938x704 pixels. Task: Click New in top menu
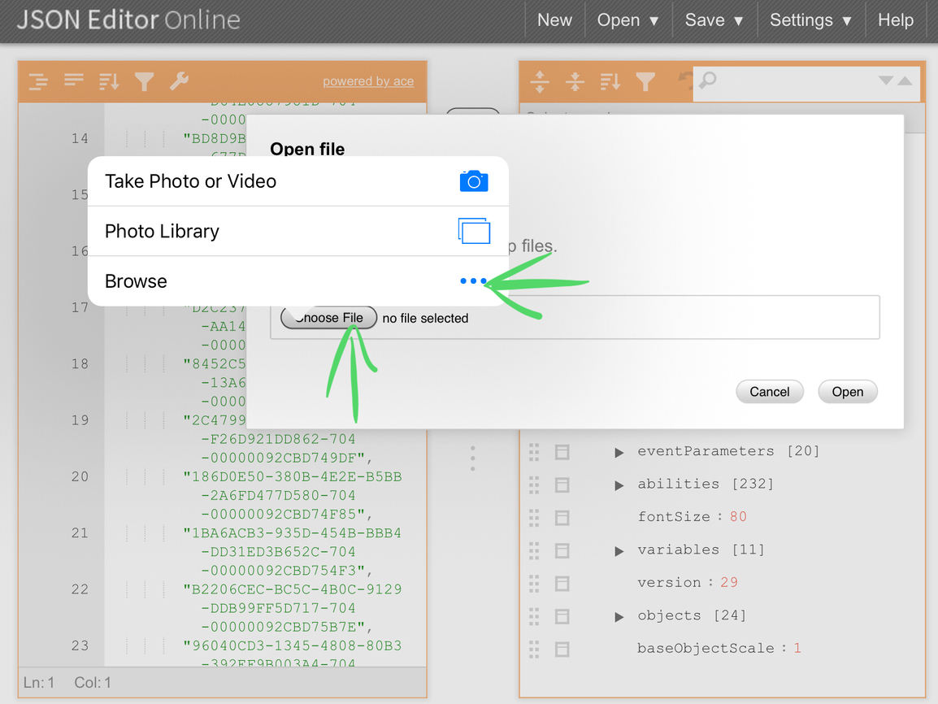554,20
